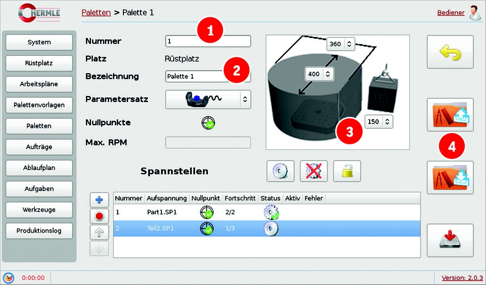486x285 pixels.
Task: Click the Nummer column header
Action: [x=128, y=198]
